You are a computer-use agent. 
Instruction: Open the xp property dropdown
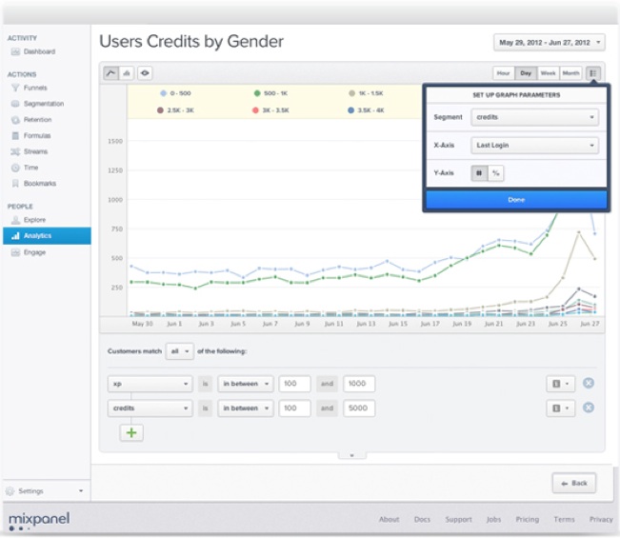click(150, 384)
